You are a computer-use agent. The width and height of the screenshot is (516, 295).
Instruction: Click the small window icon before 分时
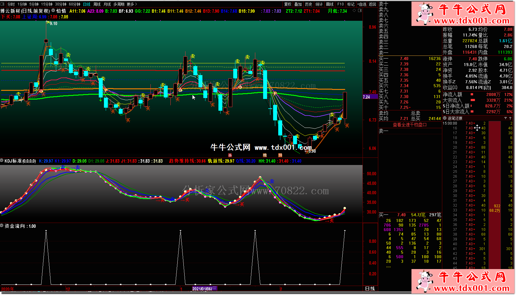click(x=3, y=4)
